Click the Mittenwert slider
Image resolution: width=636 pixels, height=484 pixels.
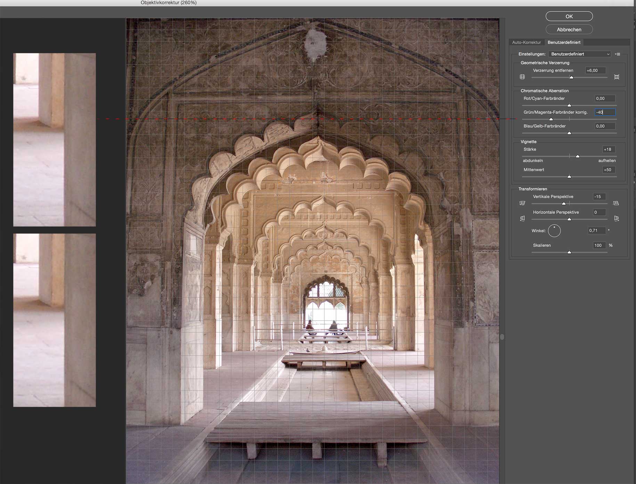click(569, 177)
